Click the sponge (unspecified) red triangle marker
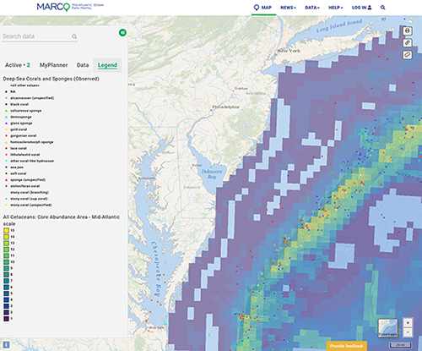 coord(6,179)
